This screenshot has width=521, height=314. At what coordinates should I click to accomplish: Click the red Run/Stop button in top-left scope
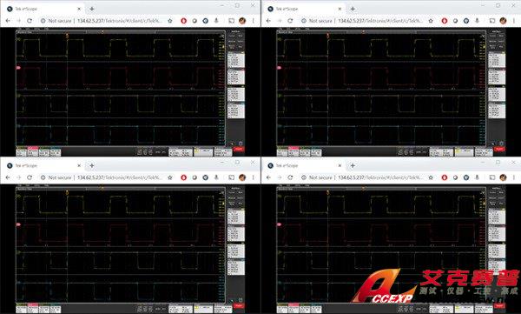(x=239, y=150)
